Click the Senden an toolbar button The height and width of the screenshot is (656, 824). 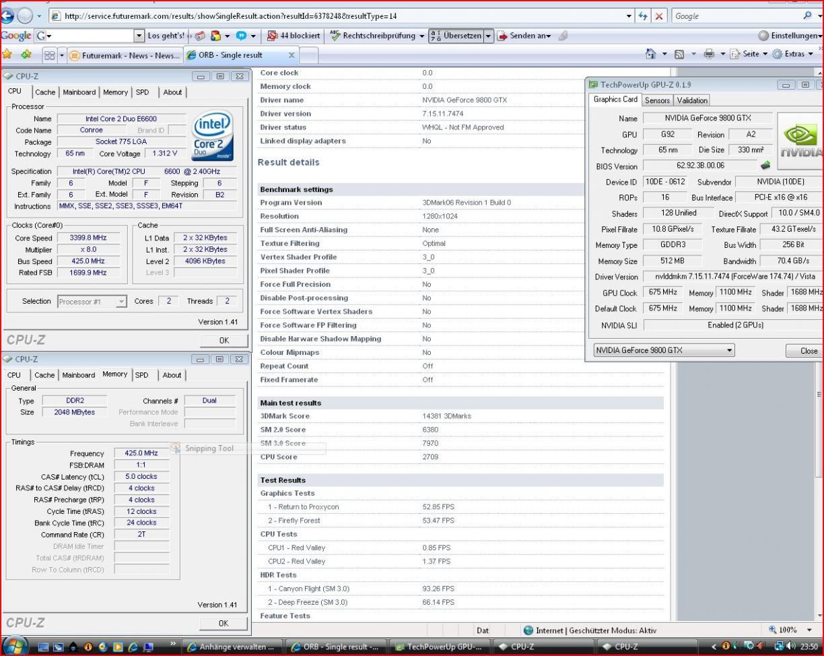pos(524,36)
